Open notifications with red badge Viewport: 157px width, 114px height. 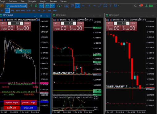pos(141,6)
